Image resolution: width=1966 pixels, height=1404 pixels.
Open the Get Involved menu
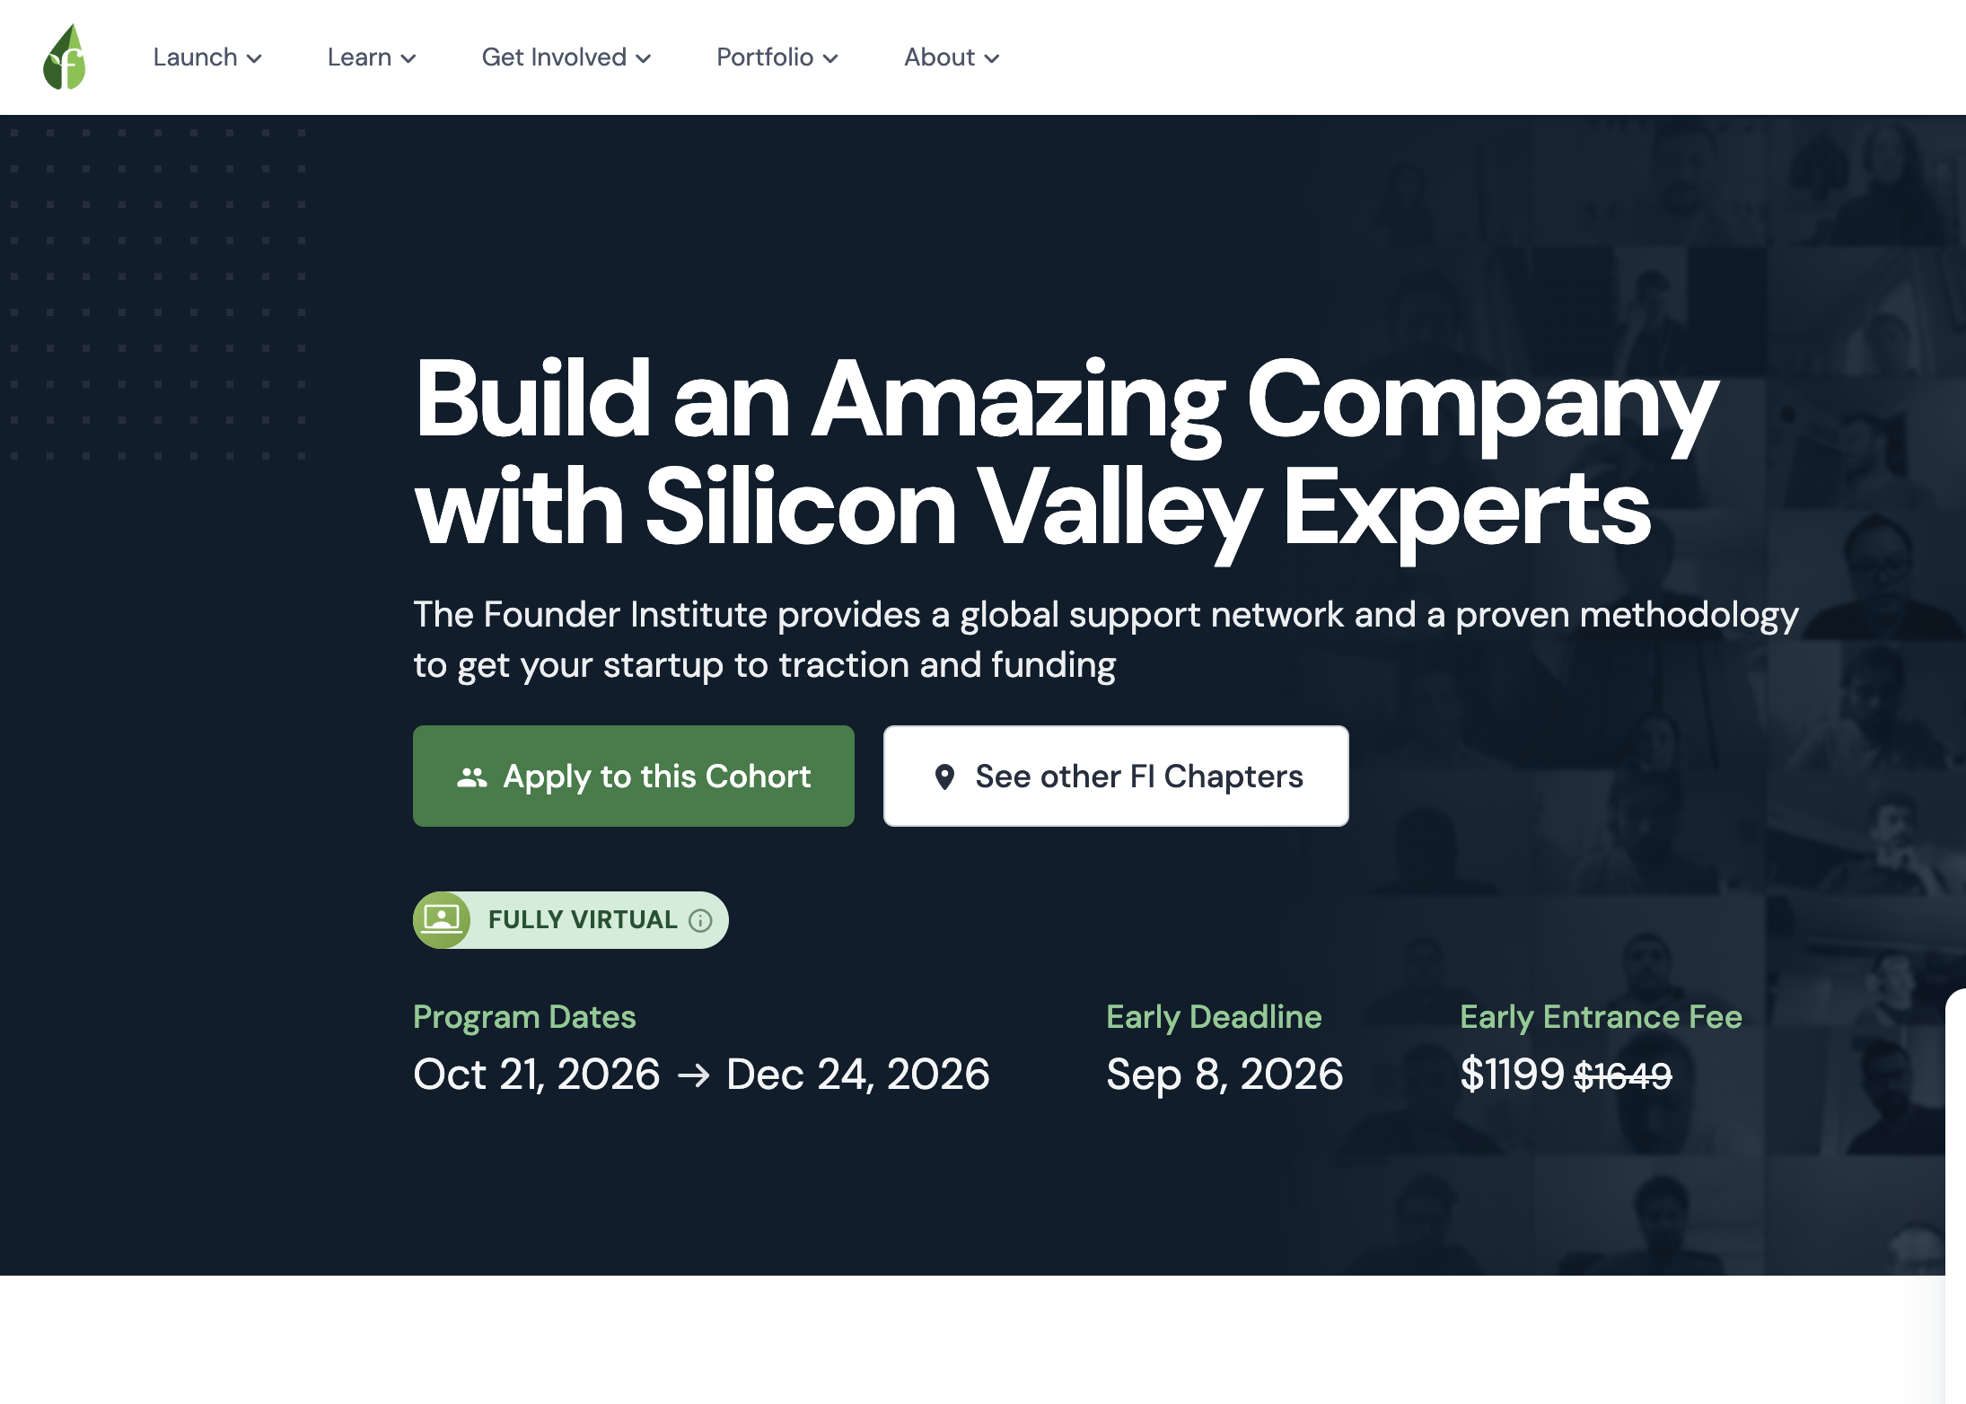(566, 57)
